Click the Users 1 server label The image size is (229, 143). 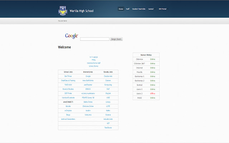pyautogui.click(x=140, y=89)
